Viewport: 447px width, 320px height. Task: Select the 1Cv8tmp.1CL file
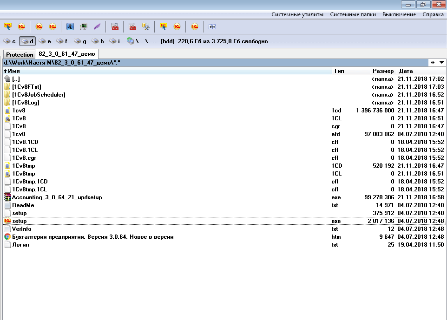(x=224, y=189)
